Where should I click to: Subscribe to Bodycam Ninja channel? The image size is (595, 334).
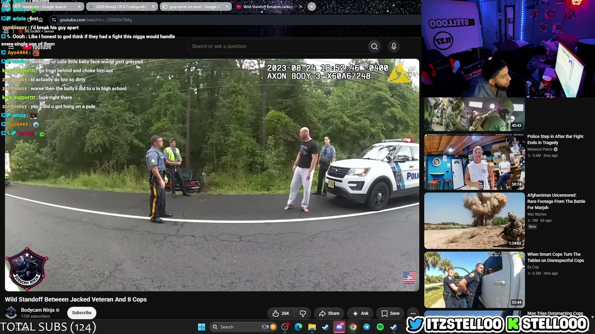coord(82,313)
